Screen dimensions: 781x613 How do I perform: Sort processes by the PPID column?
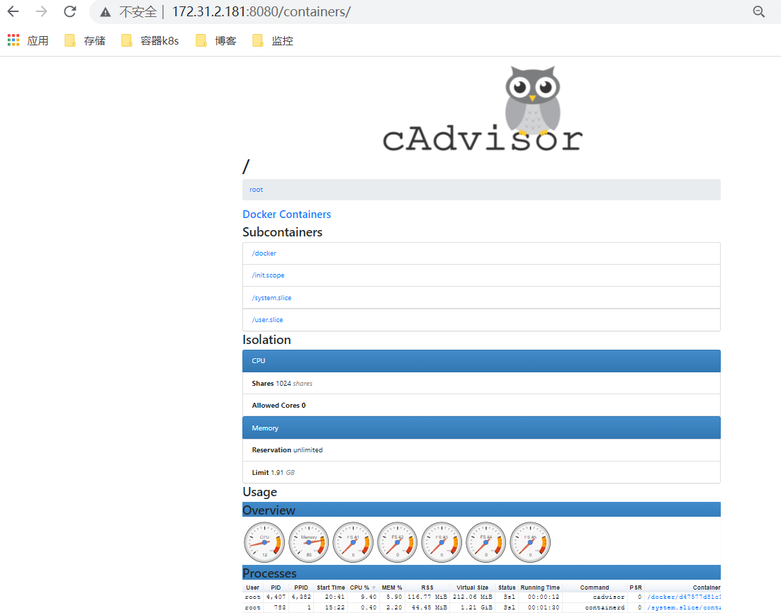pyautogui.click(x=301, y=588)
